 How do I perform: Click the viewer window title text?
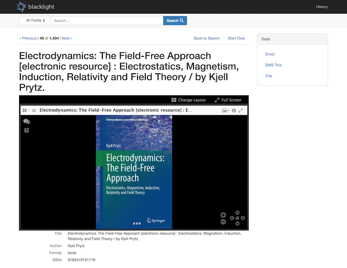(x=116, y=110)
